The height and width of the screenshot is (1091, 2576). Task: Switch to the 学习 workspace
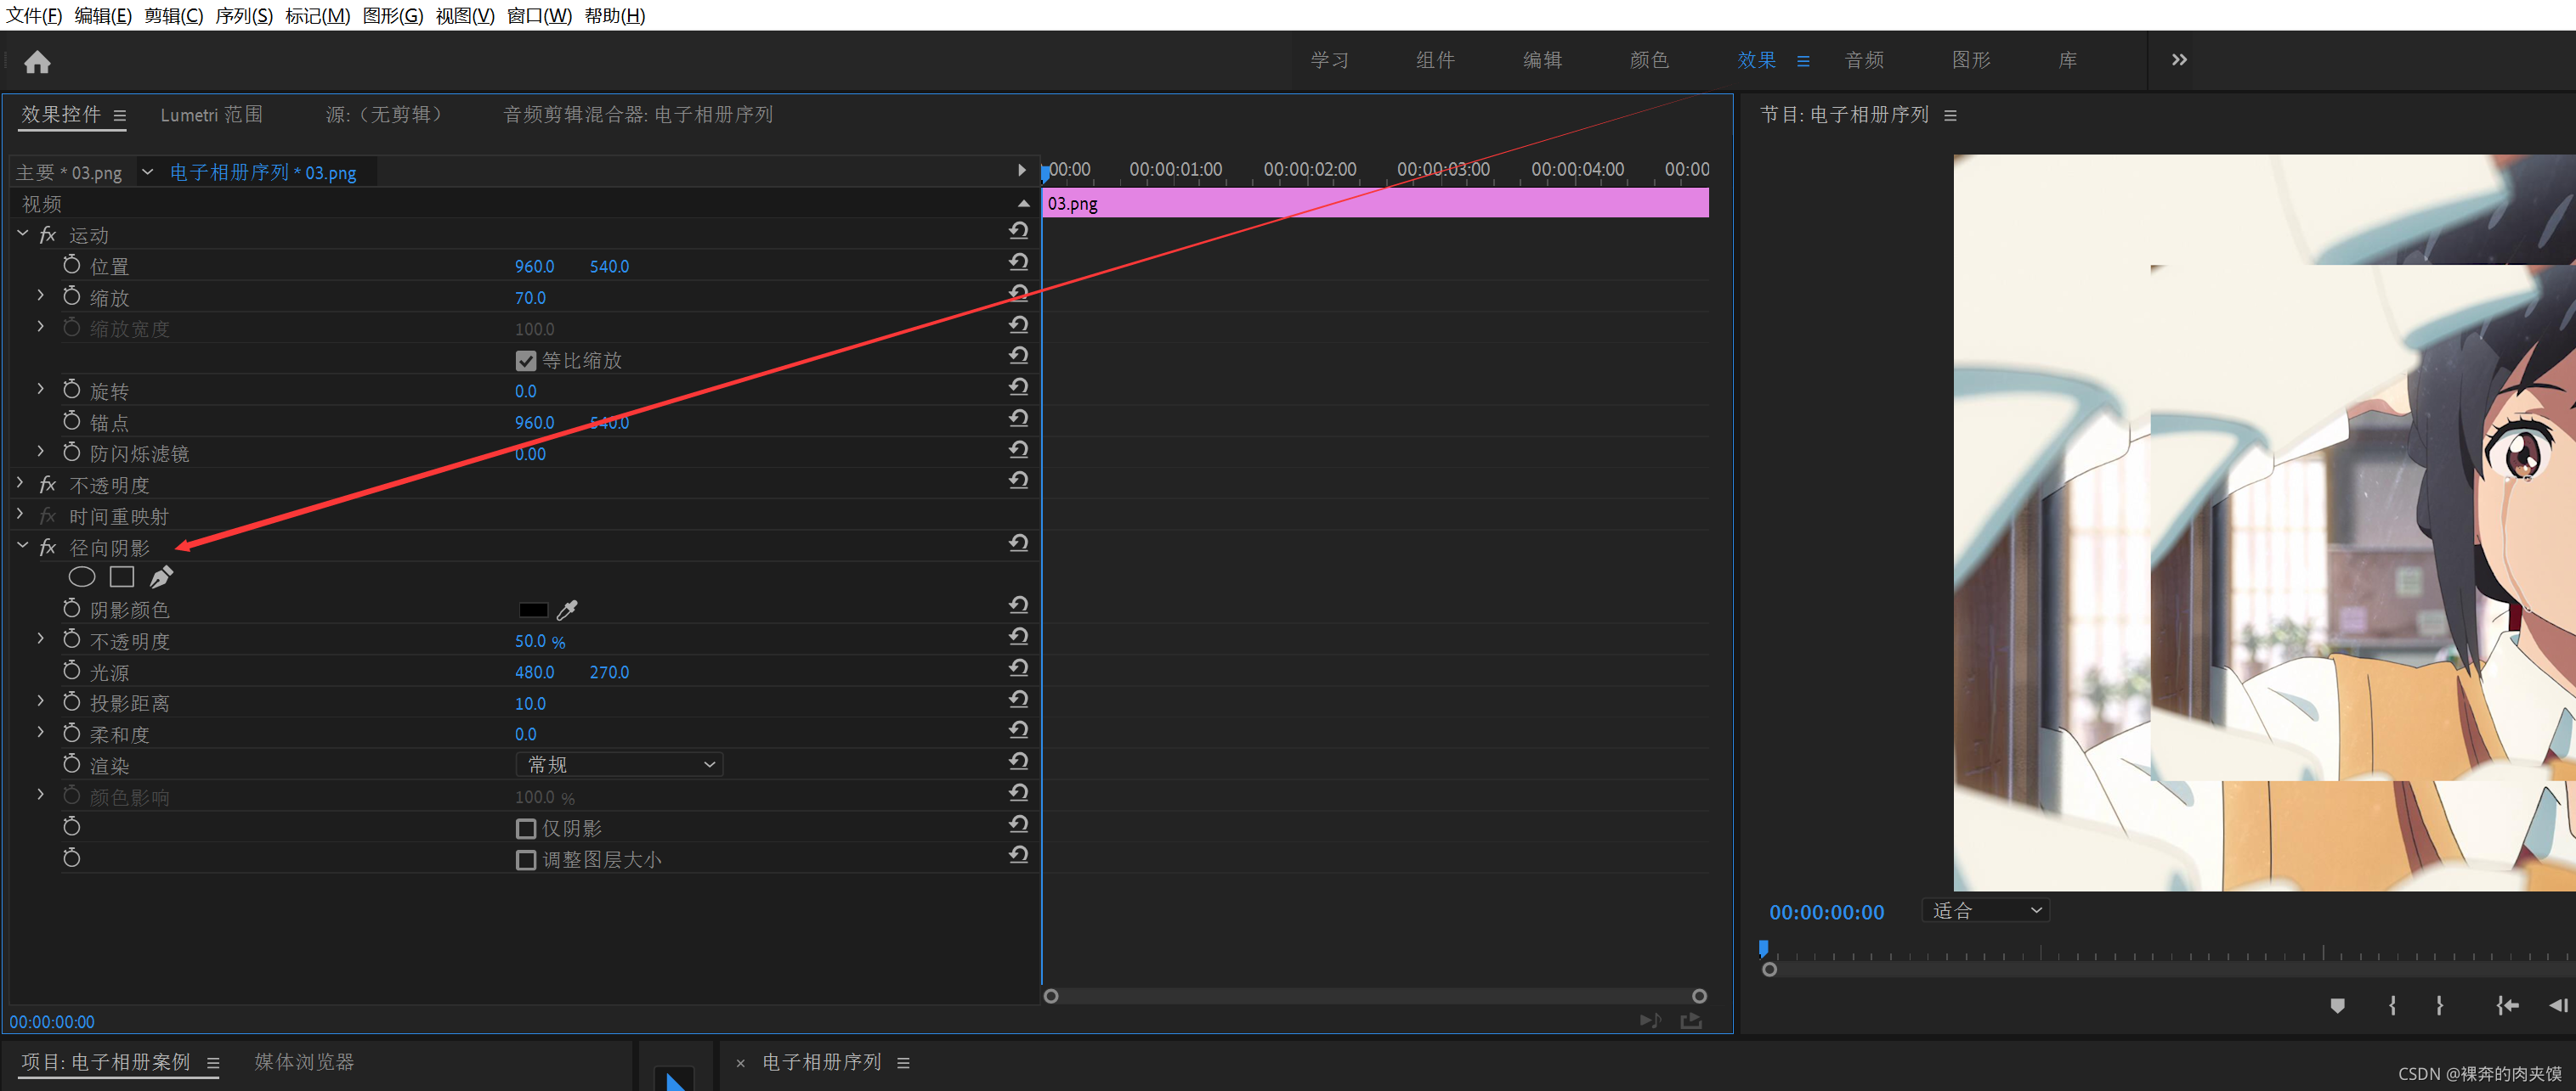coord(1330,60)
